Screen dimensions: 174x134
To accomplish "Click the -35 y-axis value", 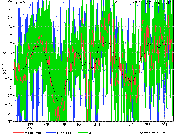I will [9, 122].
